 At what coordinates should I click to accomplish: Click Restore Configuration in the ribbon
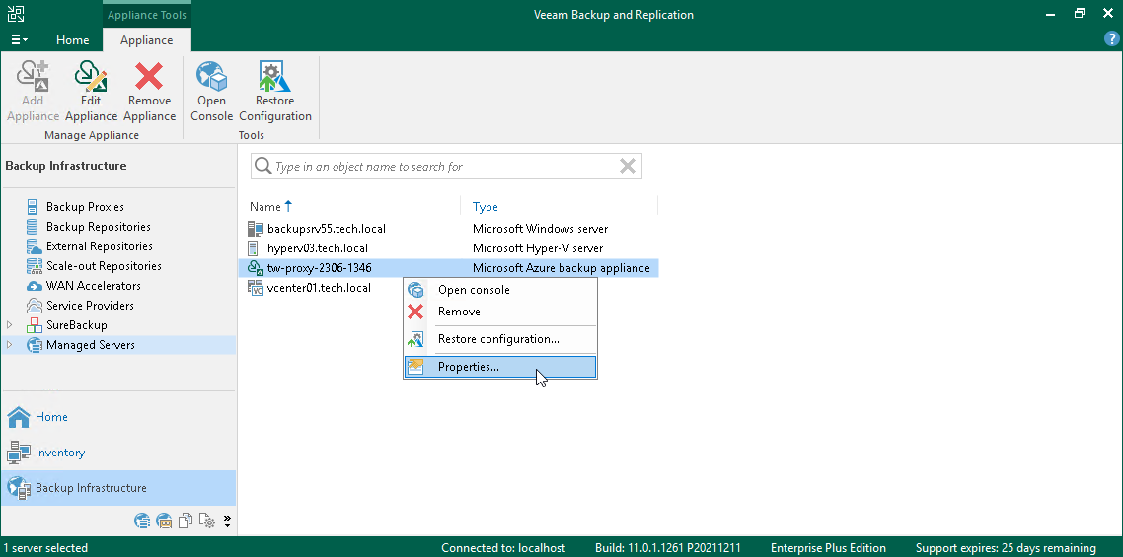point(275,92)
